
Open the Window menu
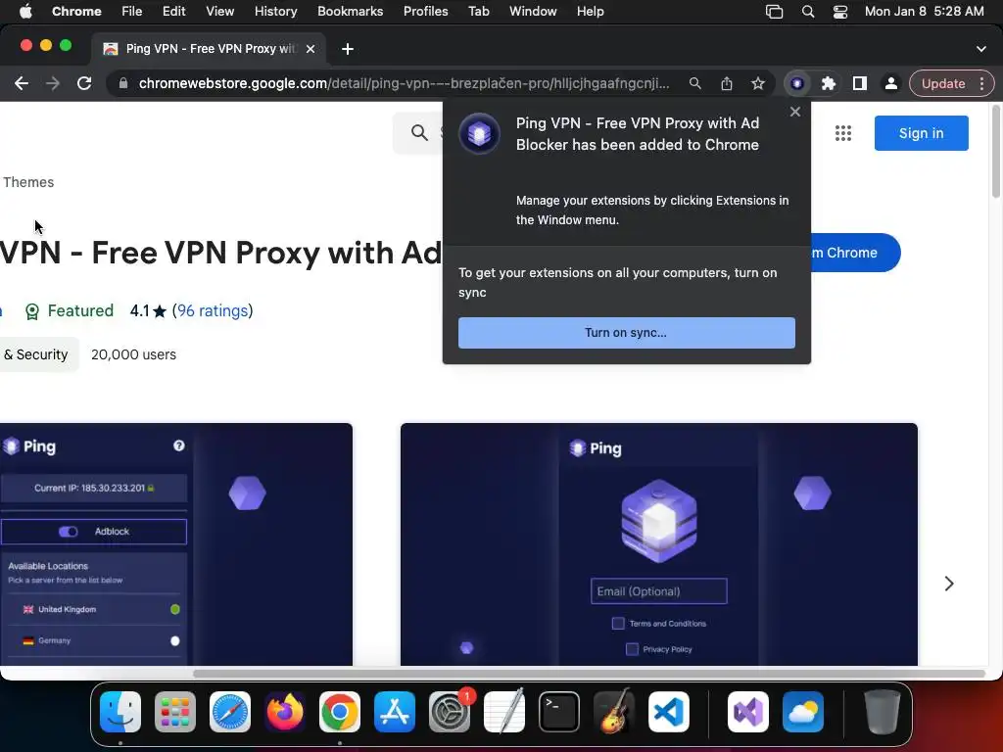[x=533, y=12]
